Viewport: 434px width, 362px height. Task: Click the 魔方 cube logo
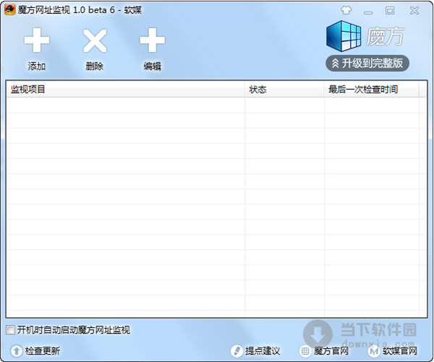coord(344,36)
